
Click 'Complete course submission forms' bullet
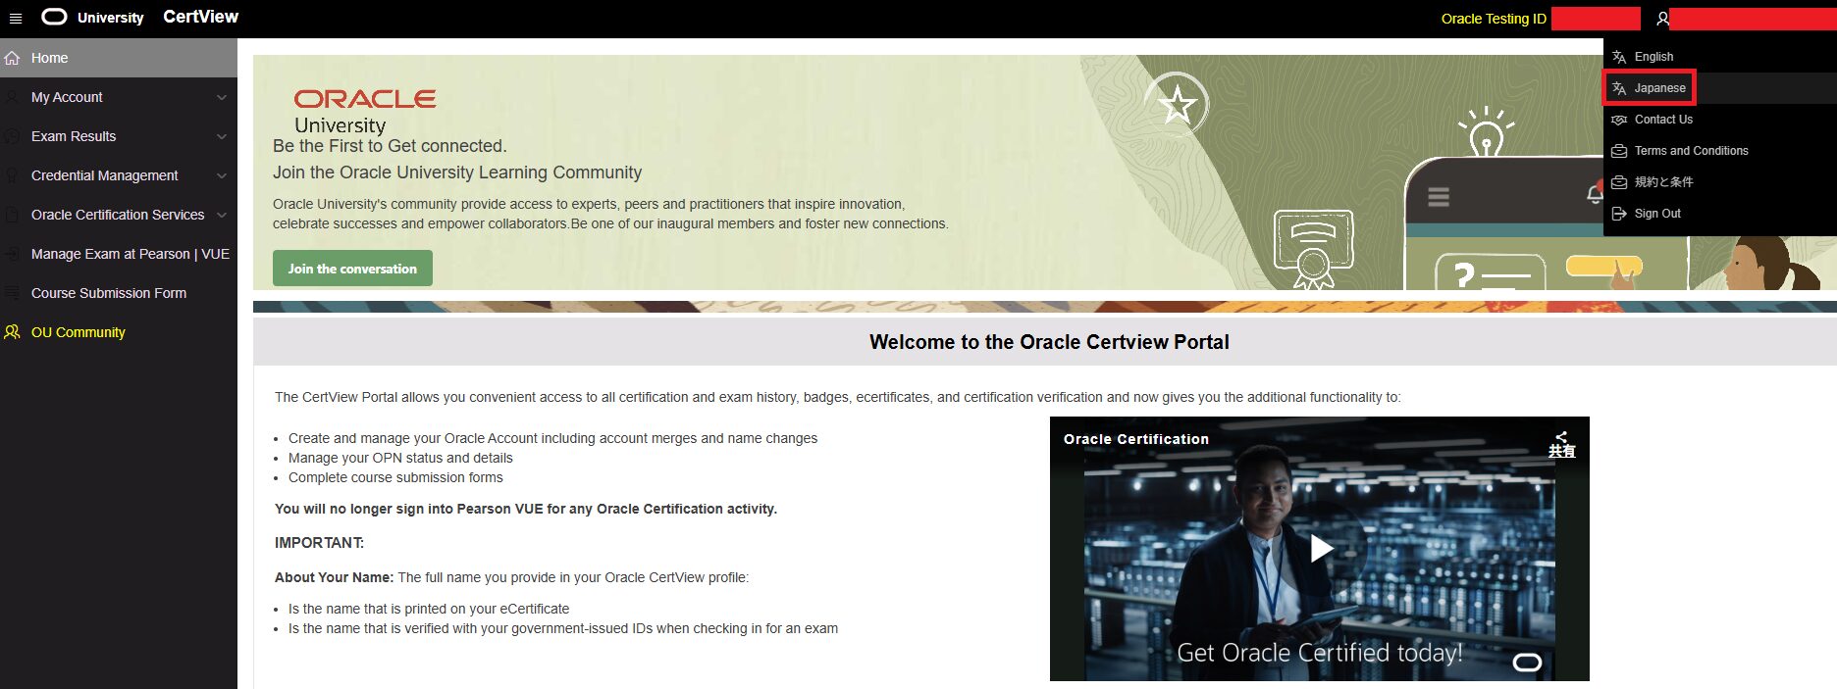point(395,477)
